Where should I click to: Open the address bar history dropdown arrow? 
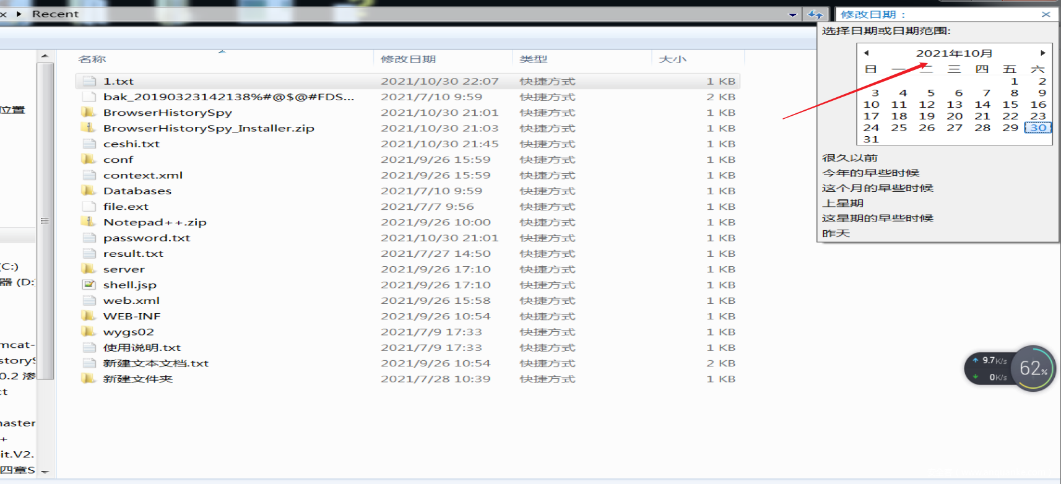pos(792,14)
